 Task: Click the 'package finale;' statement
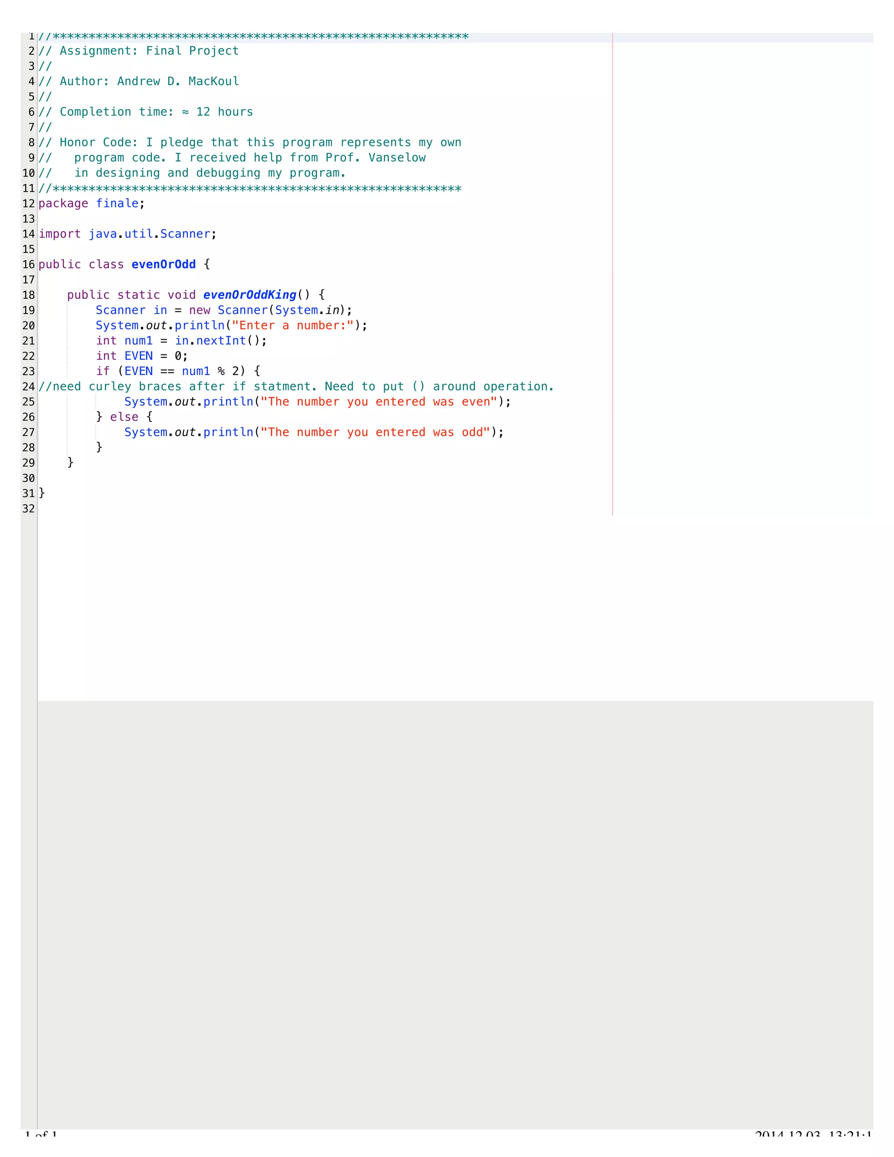(x=92, y=203)
